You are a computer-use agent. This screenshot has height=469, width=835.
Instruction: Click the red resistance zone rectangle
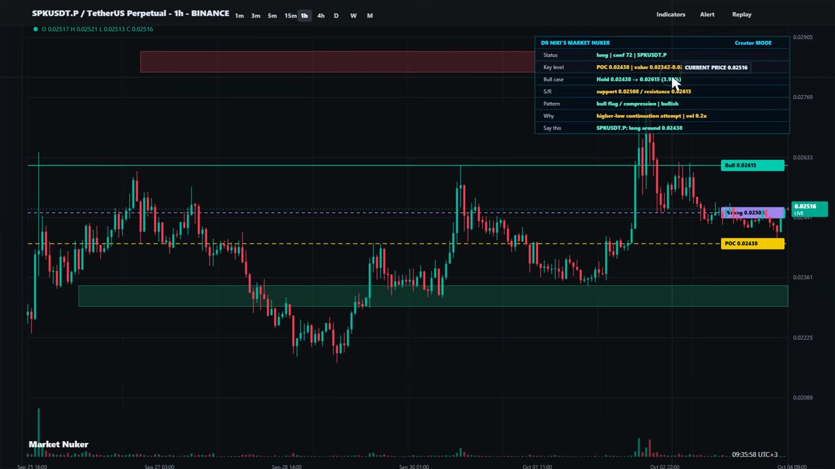(337, 62)
